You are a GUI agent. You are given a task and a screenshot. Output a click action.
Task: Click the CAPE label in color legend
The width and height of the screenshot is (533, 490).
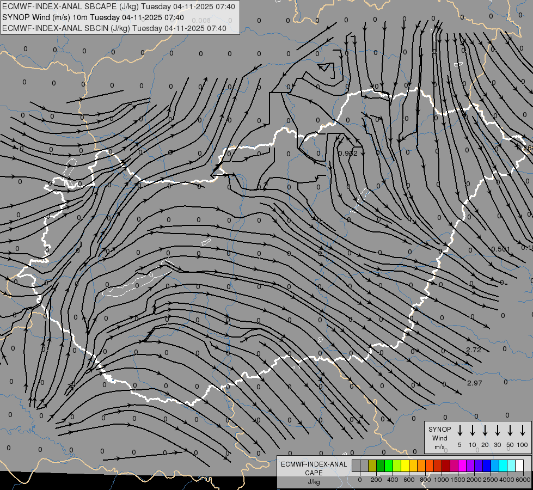coord(314,473)
